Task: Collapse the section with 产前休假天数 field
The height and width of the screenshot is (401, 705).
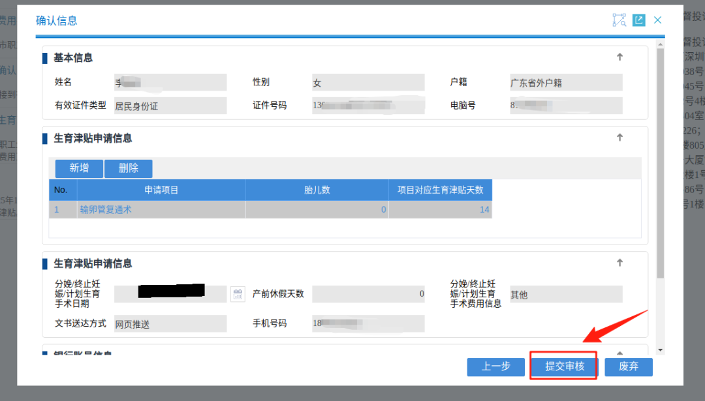Action: pyautogui.click(x=619, y=263)
